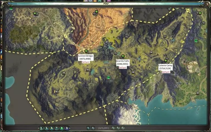The image size is (211, 132).
Task: Click the crown icon in southwest Stonefield
Action: [57, 92]
